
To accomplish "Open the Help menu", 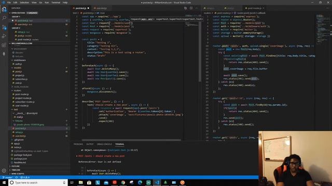I will 65,3.
